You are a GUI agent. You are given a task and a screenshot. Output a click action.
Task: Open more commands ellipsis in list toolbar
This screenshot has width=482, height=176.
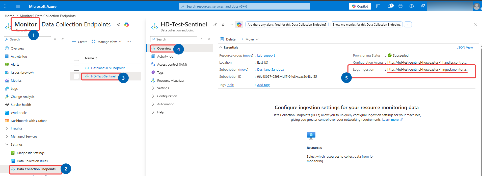pos(129,41)
